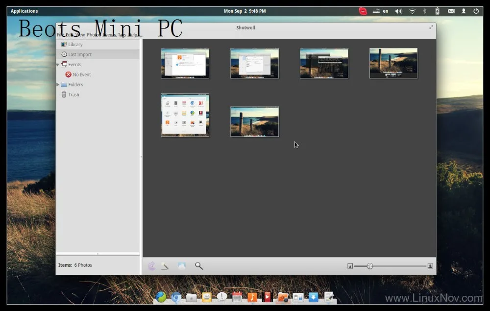
Task: Adjust the thumbnail zoom slider handle
Action: coord(370,266)
